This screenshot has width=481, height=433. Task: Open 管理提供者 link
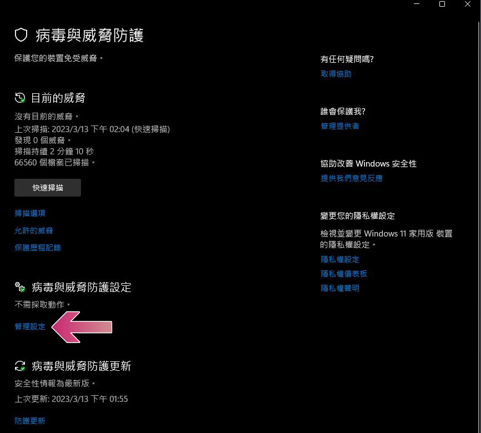pyautogui.click(x=340, y=126)
